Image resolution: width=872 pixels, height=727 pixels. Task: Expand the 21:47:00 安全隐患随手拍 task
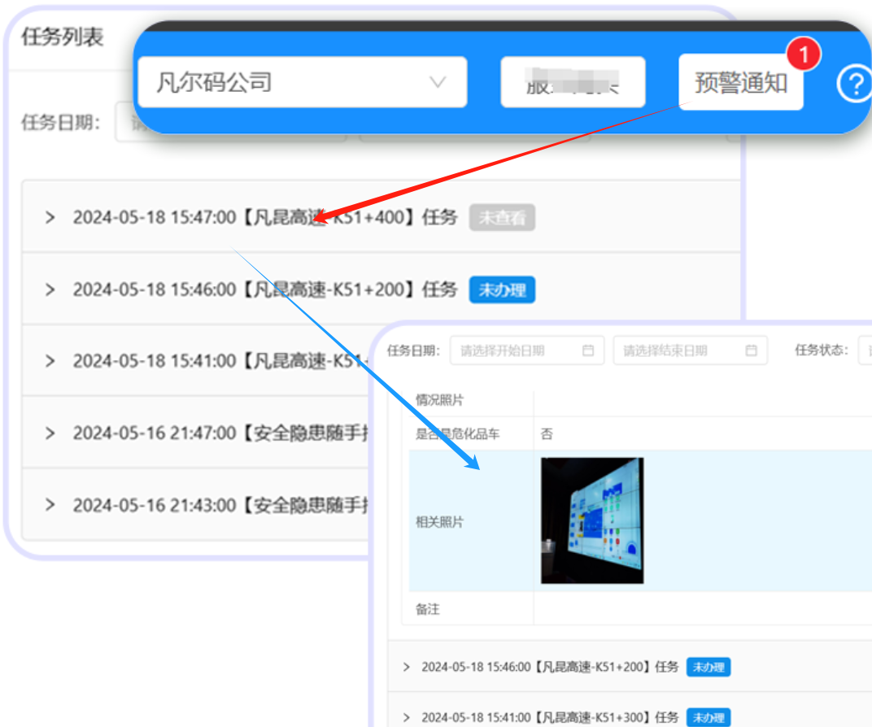click(50, 433)
